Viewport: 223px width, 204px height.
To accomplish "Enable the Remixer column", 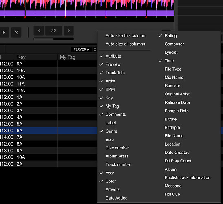I will [172, 86].
